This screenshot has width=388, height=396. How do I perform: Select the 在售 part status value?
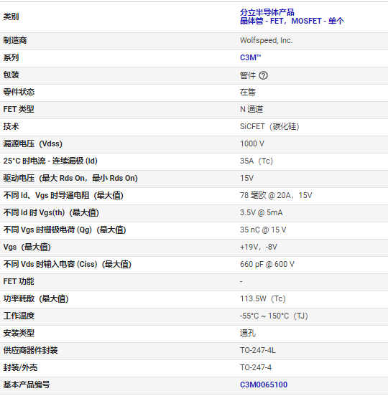click(x=248, y=92)
